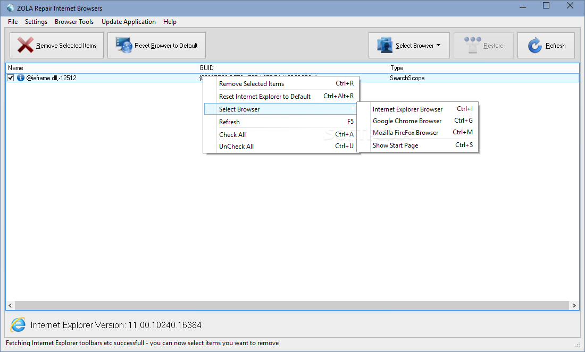This screenshot has height=352, width=585.
Task: Click the red X Remove Selected Items icon
Action: point(26,45)
